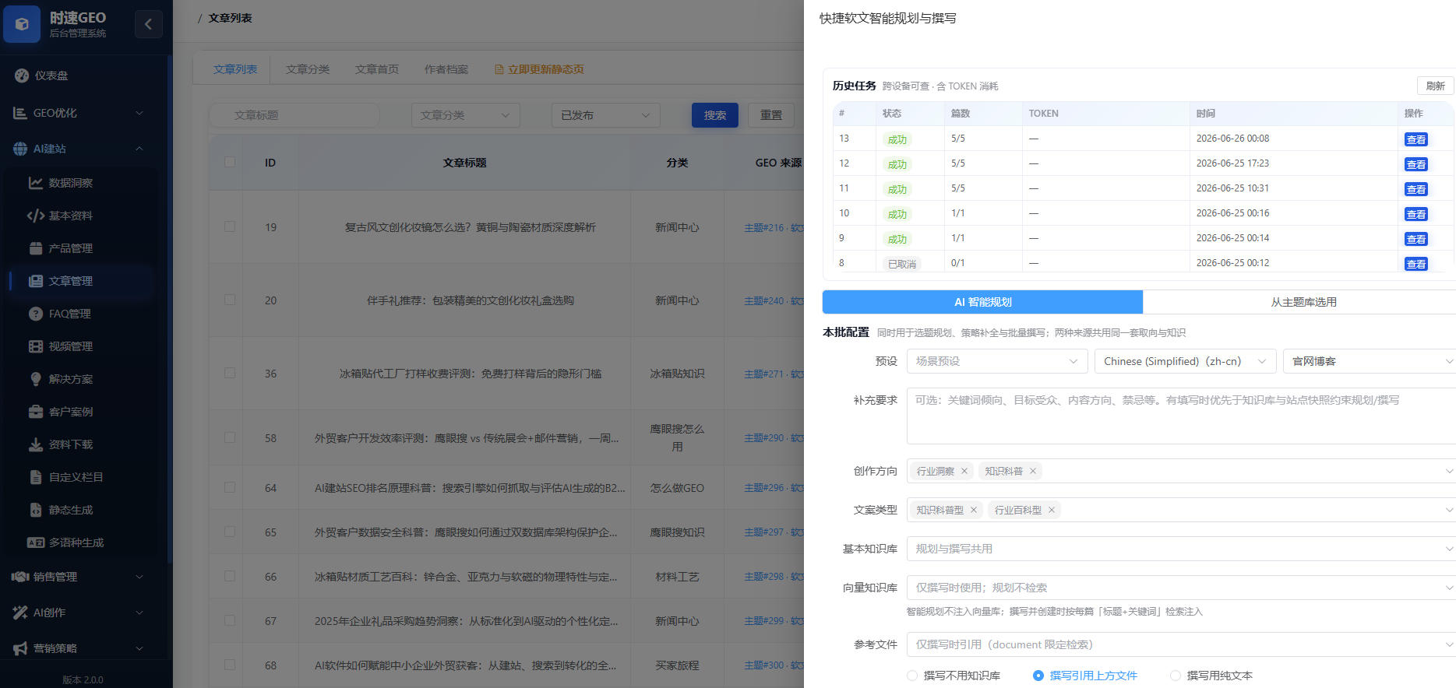Remove the 行业百科型 tag
Image resolution: width=1456 pixels, height=688 pixels.
[1052, 510]
